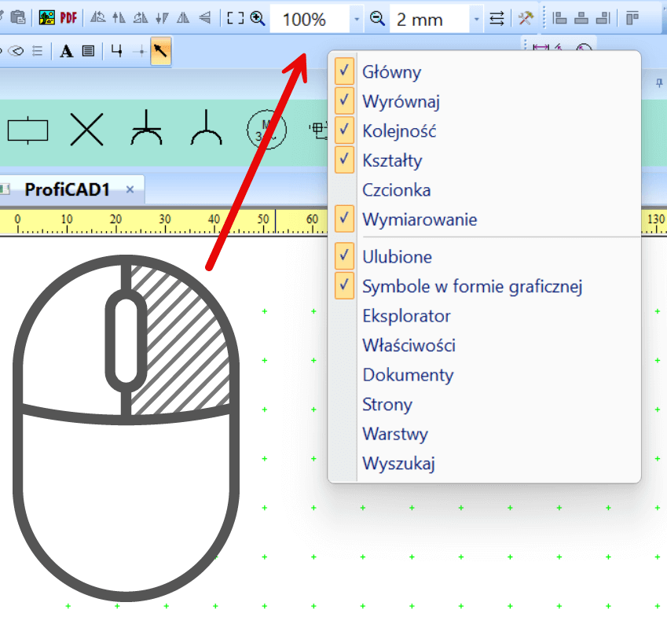Image resolution: width=667 pixels, height=617 pixels.
Task: Pick the X cross symbol in favorites
Action: click(86, 130)
